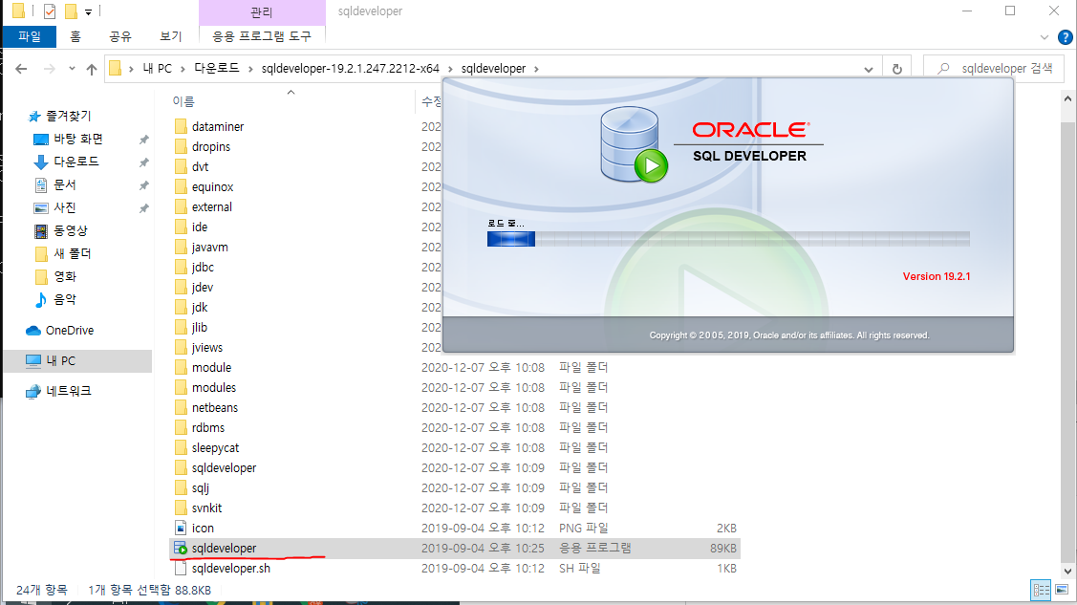Image resolution: width=1077 pixels, height=605 pixels.
Task: Open Quick Access Toolbar customize dropdown
Action: coord(88,11)
